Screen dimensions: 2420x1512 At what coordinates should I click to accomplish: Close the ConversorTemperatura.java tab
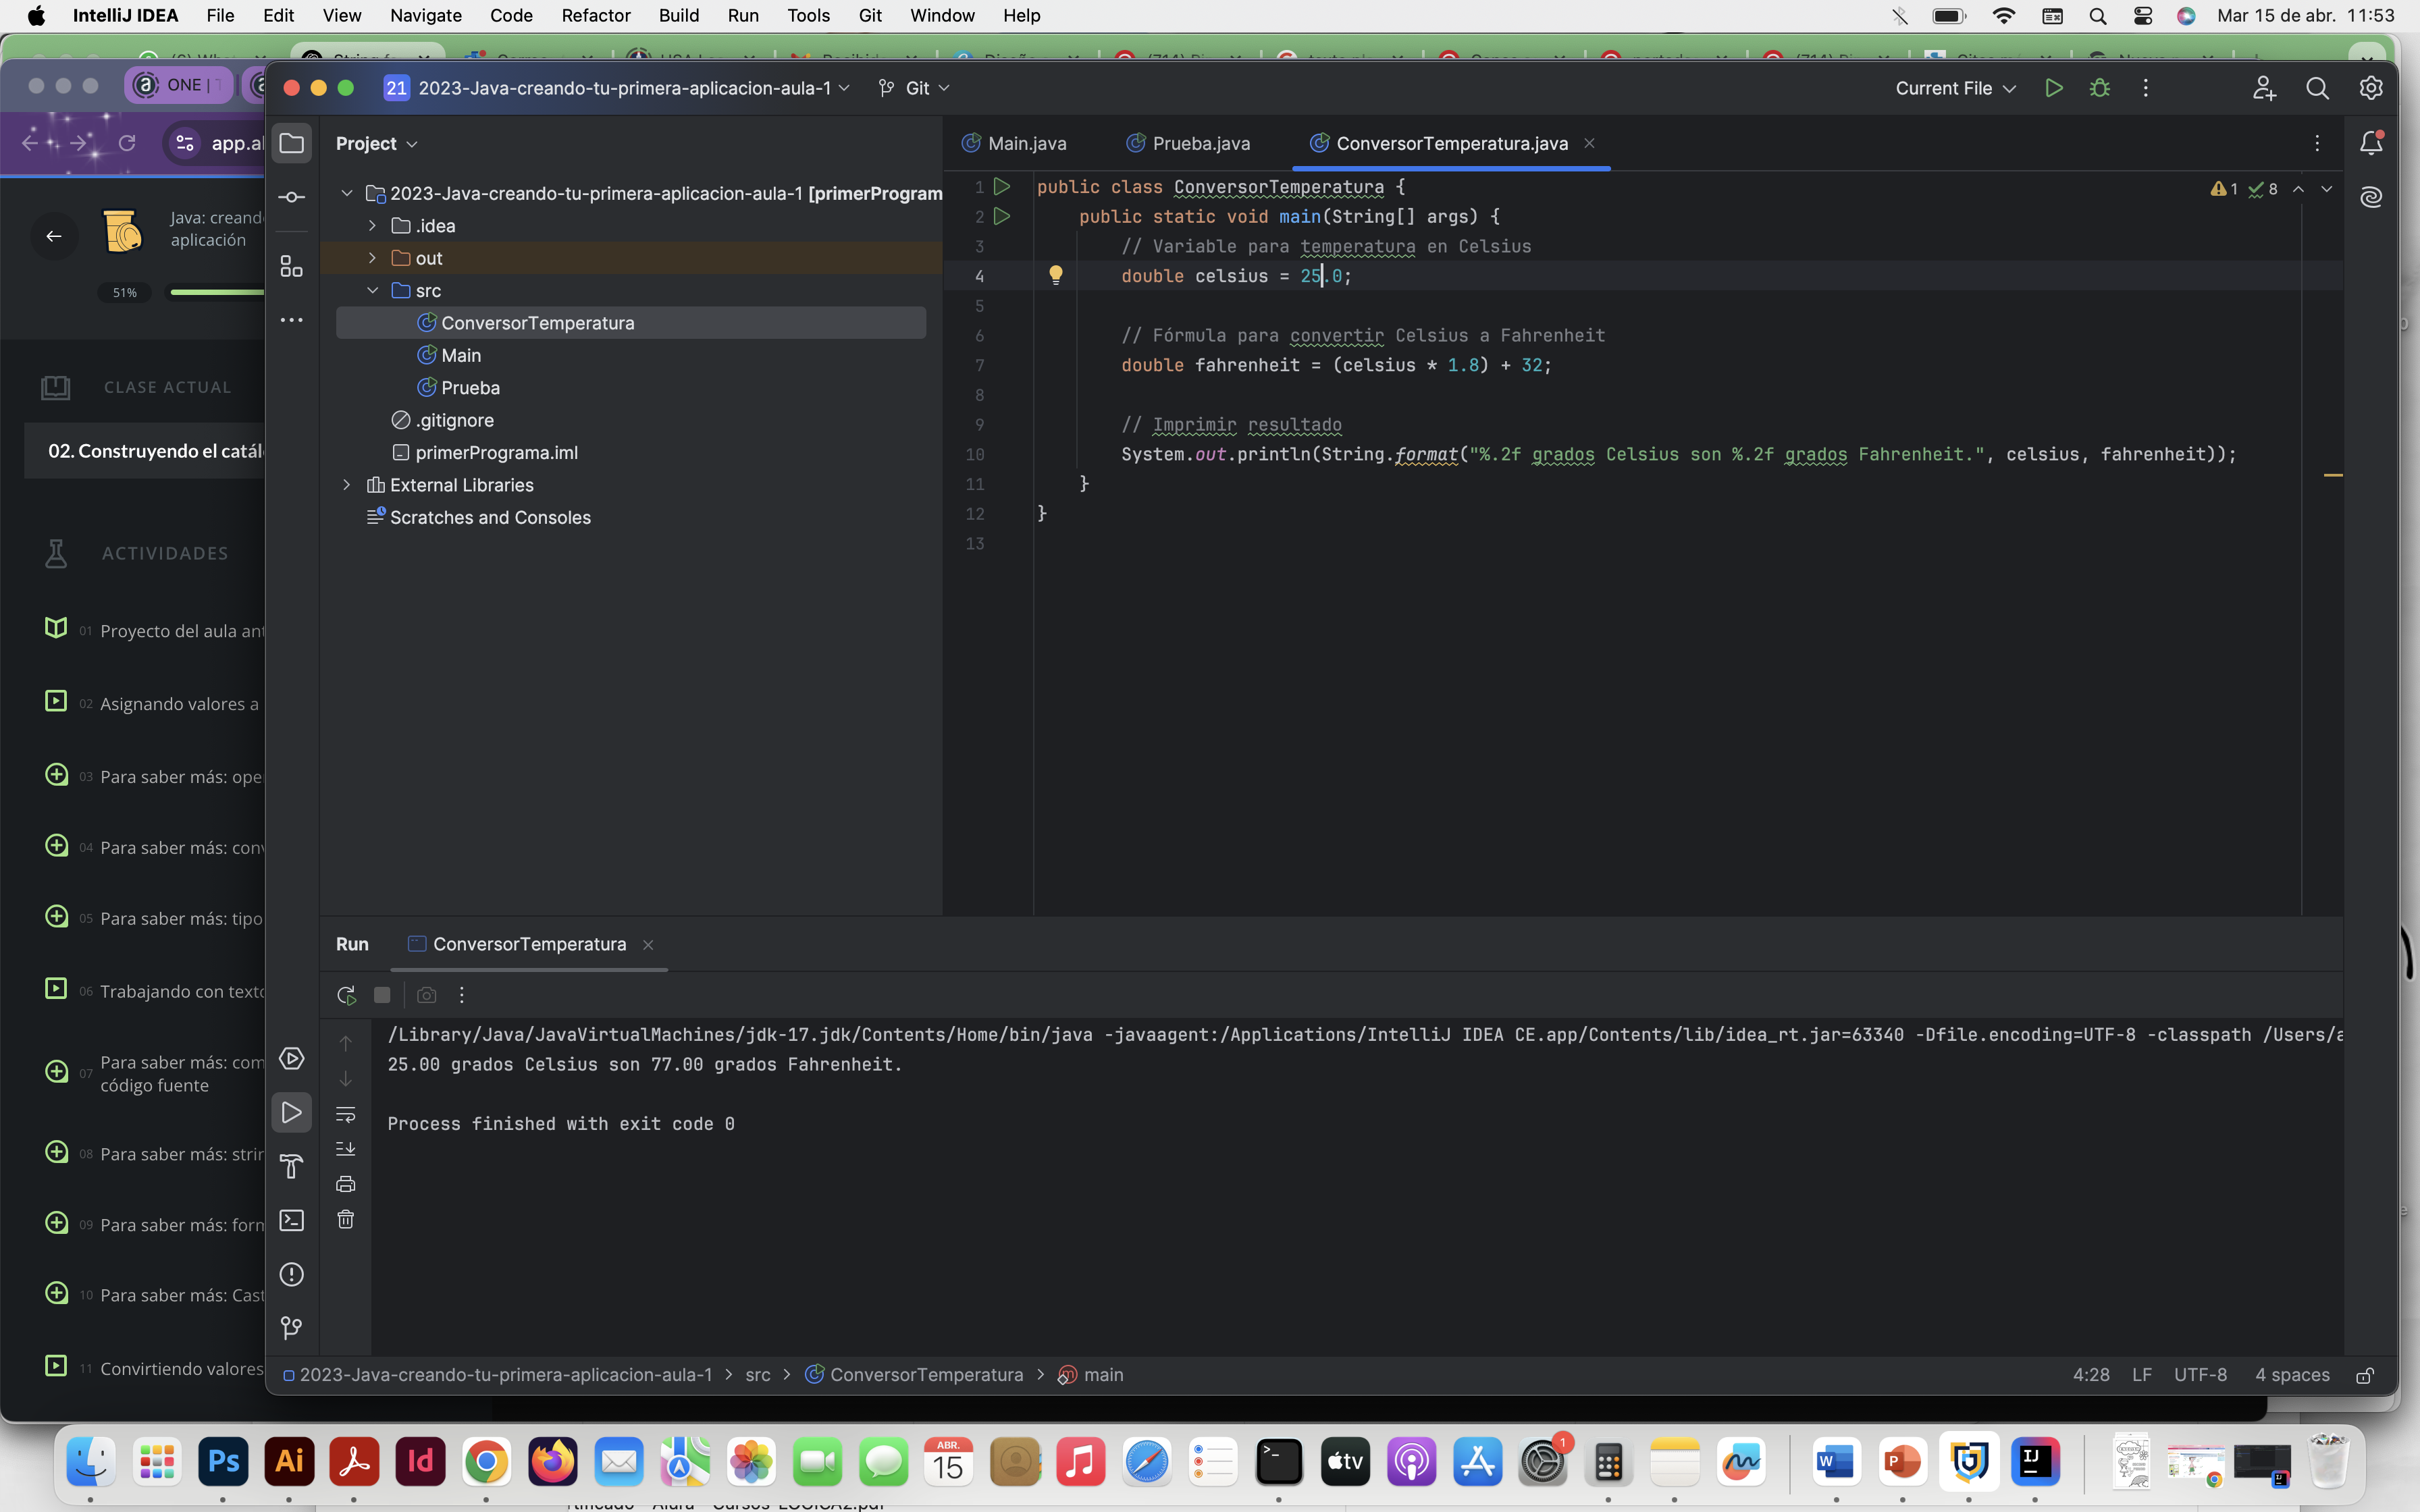click(1589, 143)
